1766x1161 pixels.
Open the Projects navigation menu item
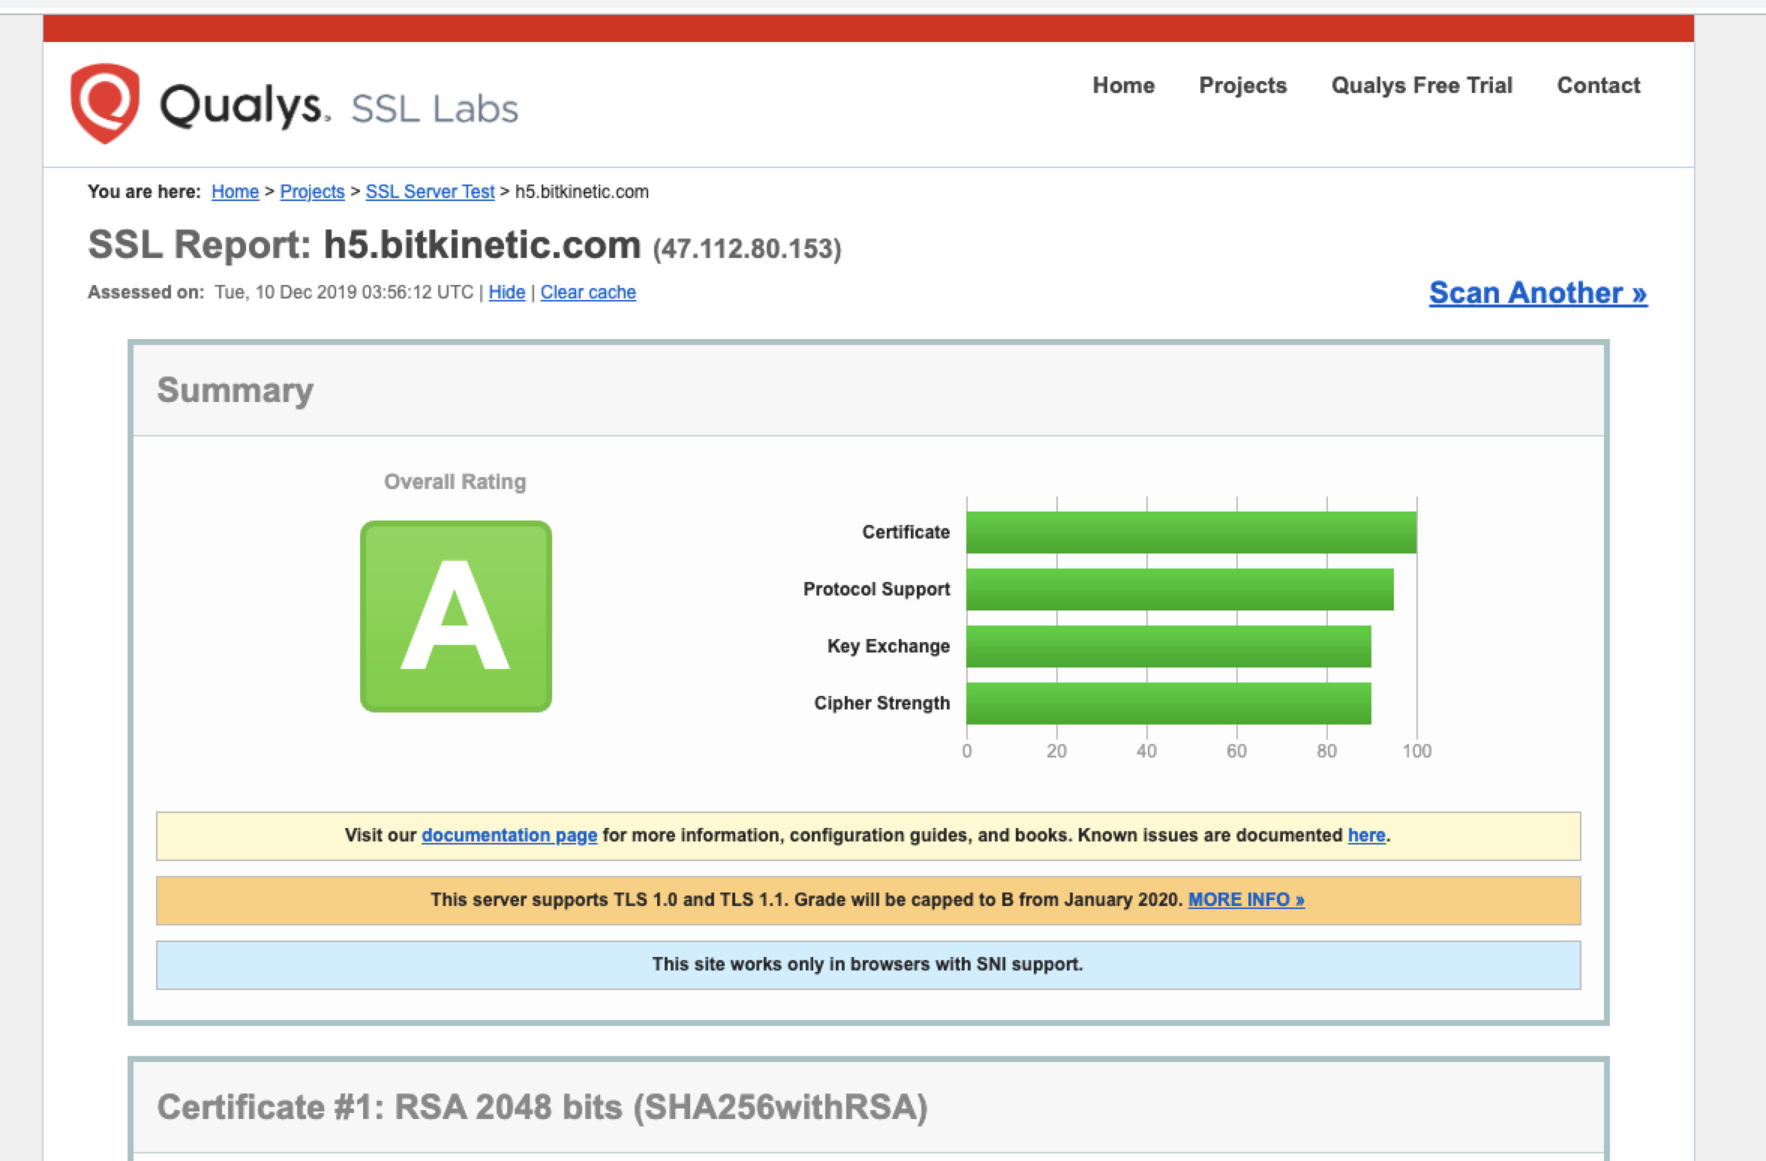1242,85
